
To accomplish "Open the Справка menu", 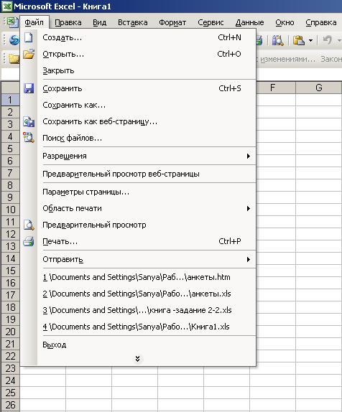I will point(321,22).
